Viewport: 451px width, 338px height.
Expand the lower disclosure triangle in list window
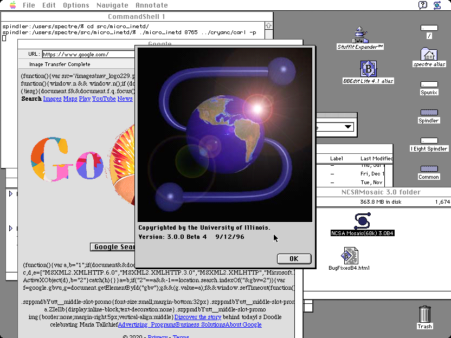pyautogui.click(x=11, y=228)
